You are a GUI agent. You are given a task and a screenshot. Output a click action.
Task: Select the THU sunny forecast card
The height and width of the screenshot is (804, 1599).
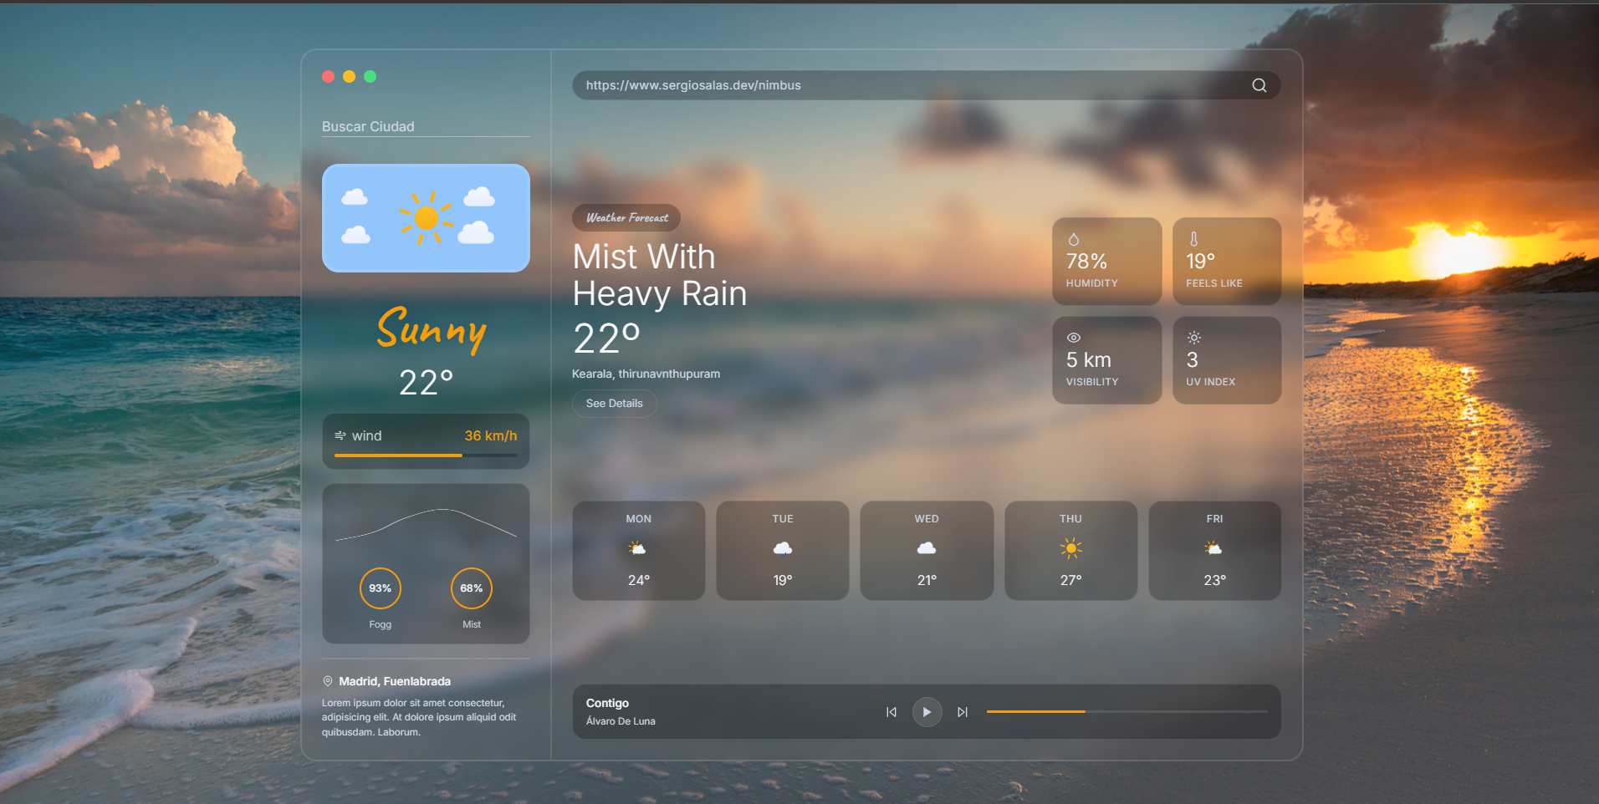point(1071,551)
